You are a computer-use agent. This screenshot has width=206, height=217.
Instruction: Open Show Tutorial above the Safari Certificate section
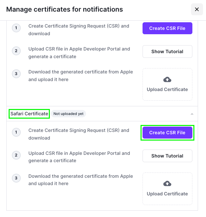[167, 52]
